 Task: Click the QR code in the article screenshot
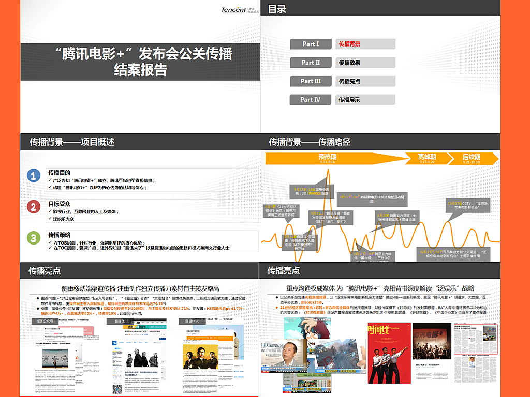pos(117,389)
